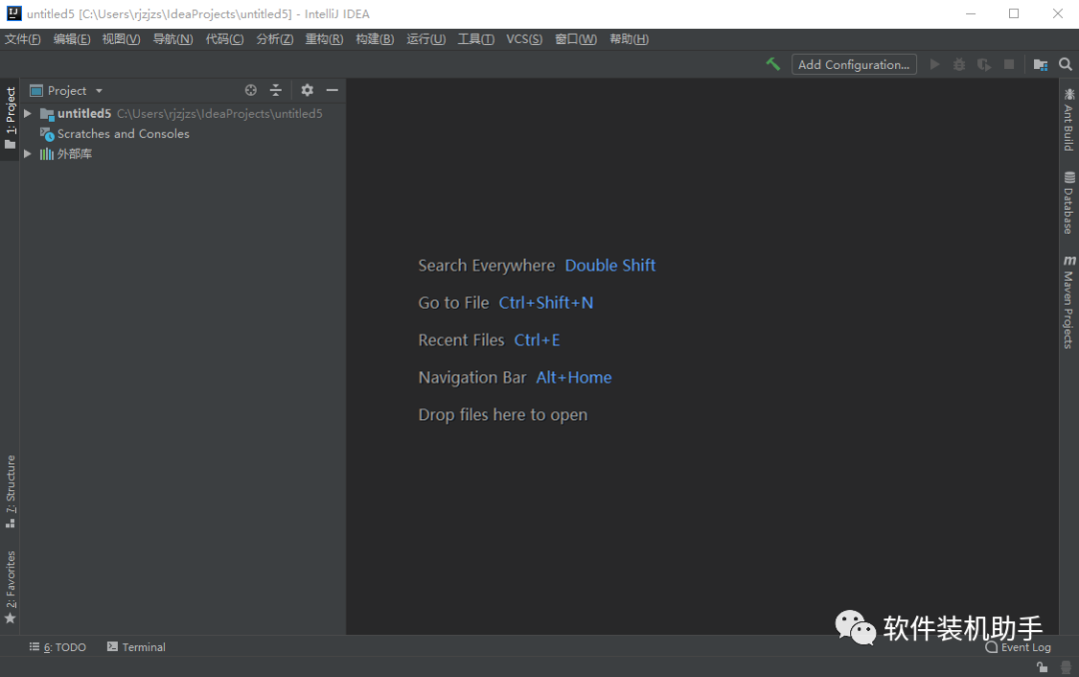
Task: Open the 分析(Z) menu
Action: [x=275, y=39]
